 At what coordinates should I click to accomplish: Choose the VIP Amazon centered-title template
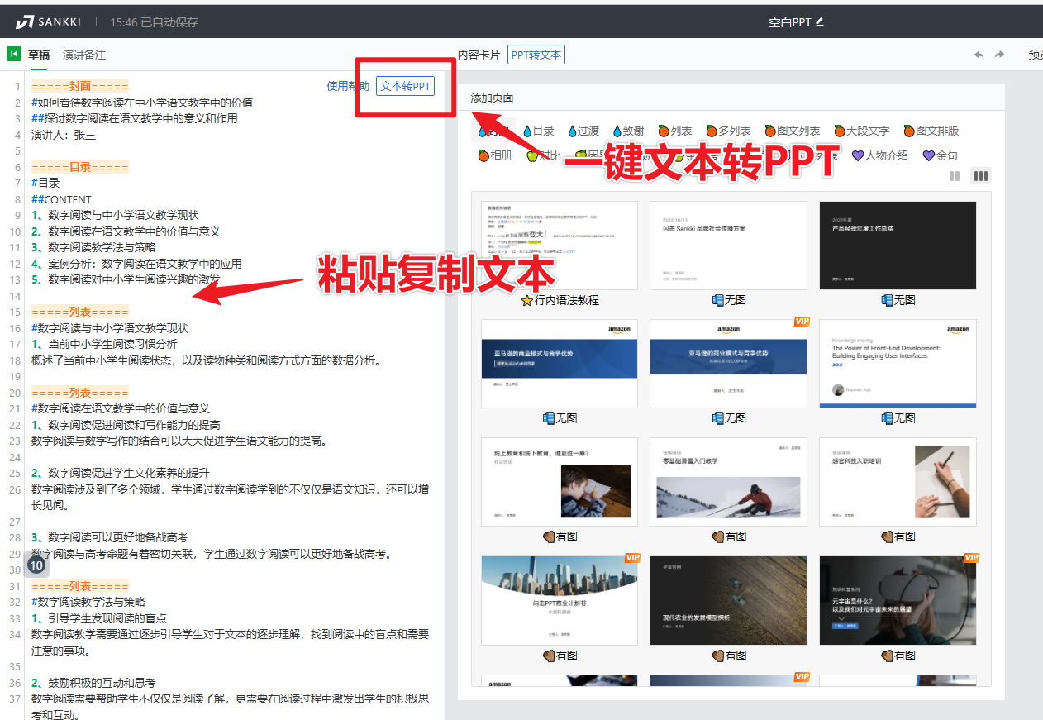pyautogui.click(x=728, y=364)
